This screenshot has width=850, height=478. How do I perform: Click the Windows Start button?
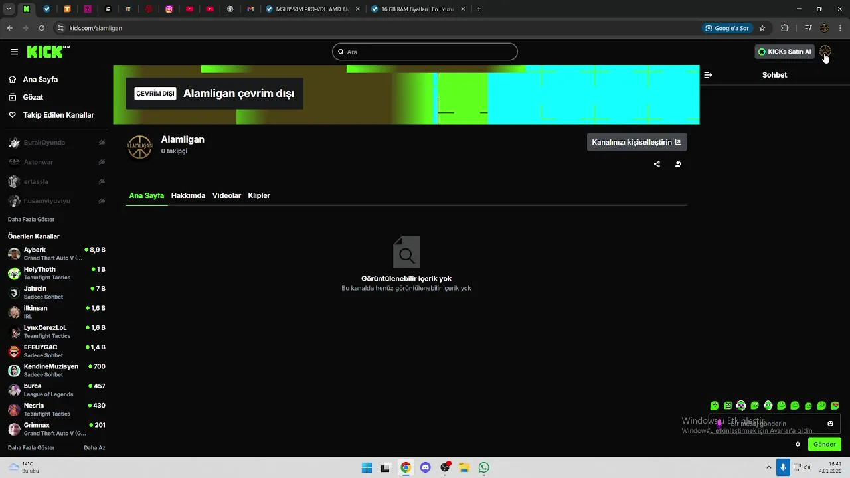[367, 467]
